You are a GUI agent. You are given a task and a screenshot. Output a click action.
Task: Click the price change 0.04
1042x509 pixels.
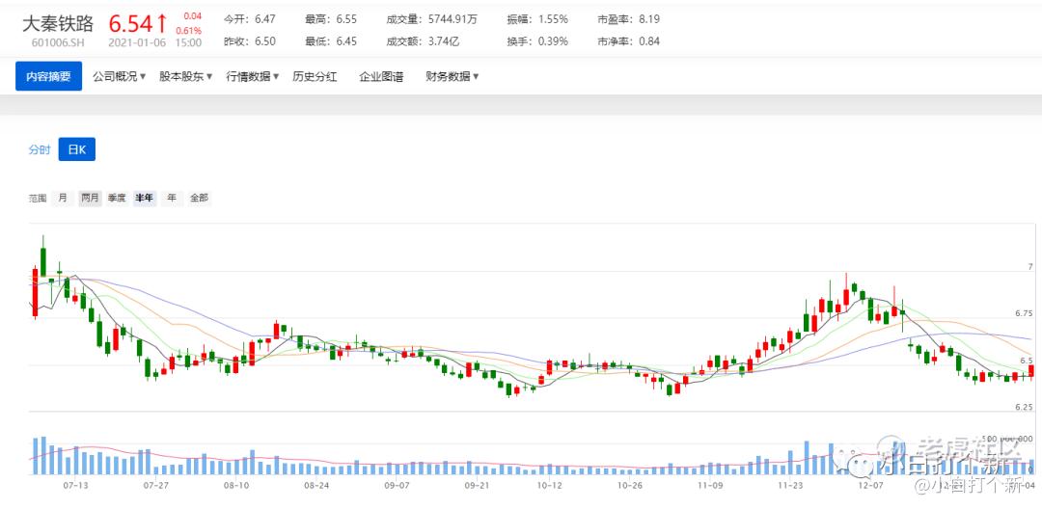pos(193,16)
